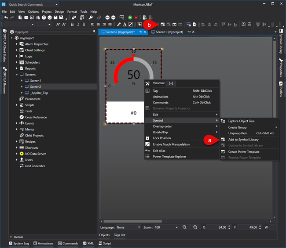Toggle Underline text formatting
This screenshot has height=248, width=286.
click(84, 24)
